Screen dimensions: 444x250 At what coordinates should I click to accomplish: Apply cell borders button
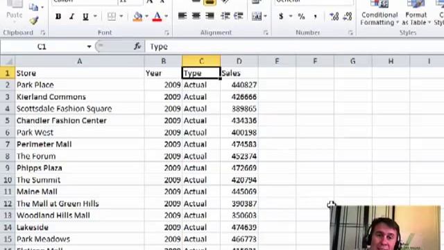(112, 17)
